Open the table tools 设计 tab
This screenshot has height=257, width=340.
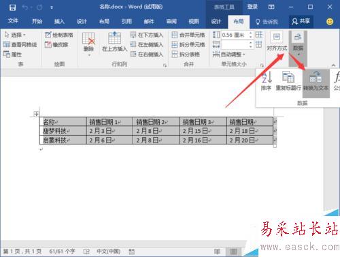point(216,21)
